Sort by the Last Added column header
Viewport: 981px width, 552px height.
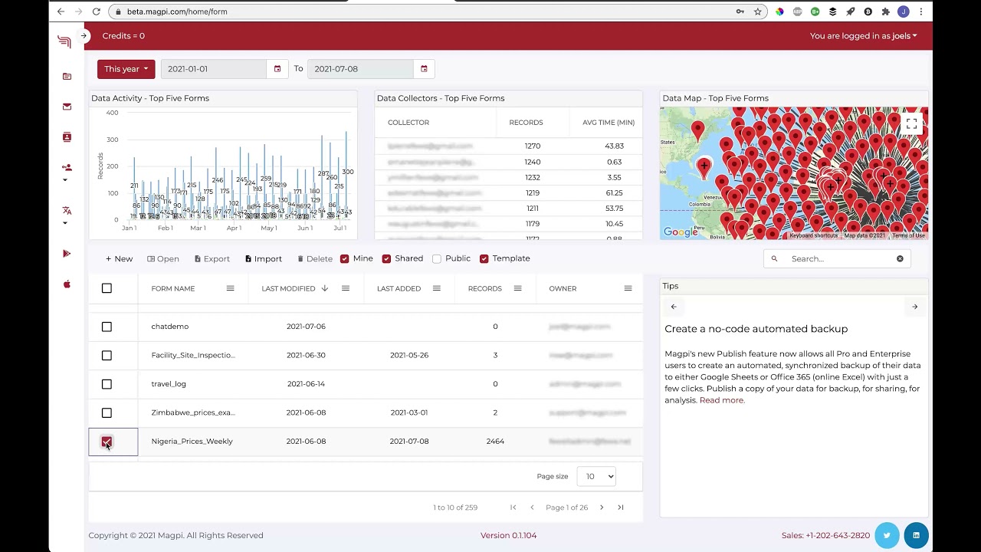pos(399,288)
